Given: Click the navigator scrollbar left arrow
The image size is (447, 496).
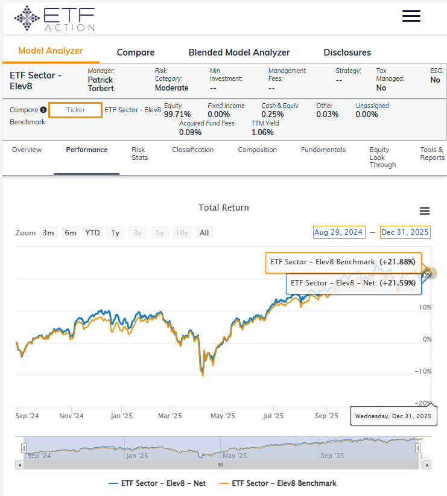Looking at the screenshot, I should [19, 465].
